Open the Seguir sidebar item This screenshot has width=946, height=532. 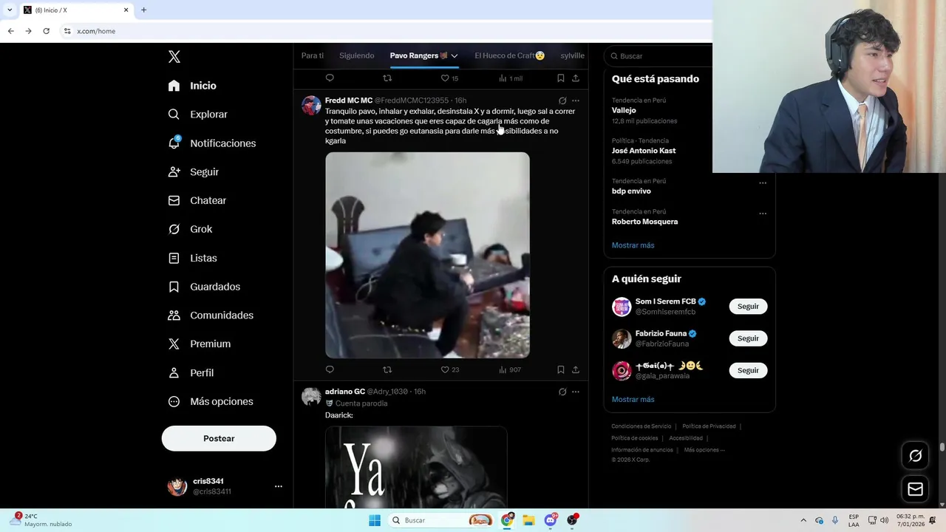coord(193,172)
